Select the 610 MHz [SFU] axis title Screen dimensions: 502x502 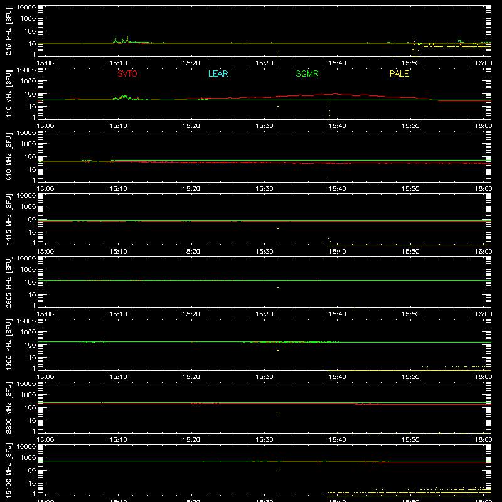point(8,156)
